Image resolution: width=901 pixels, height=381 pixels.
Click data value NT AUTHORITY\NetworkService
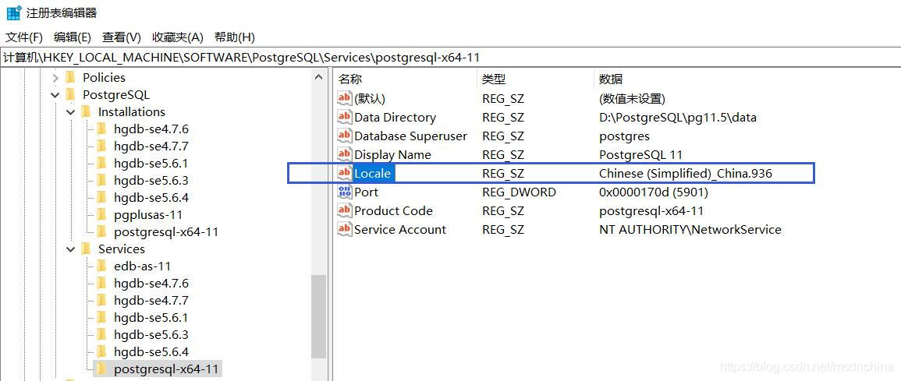point(690,230)
